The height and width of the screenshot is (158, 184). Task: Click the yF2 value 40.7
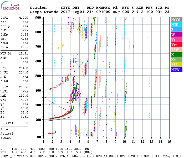point(24,100)
